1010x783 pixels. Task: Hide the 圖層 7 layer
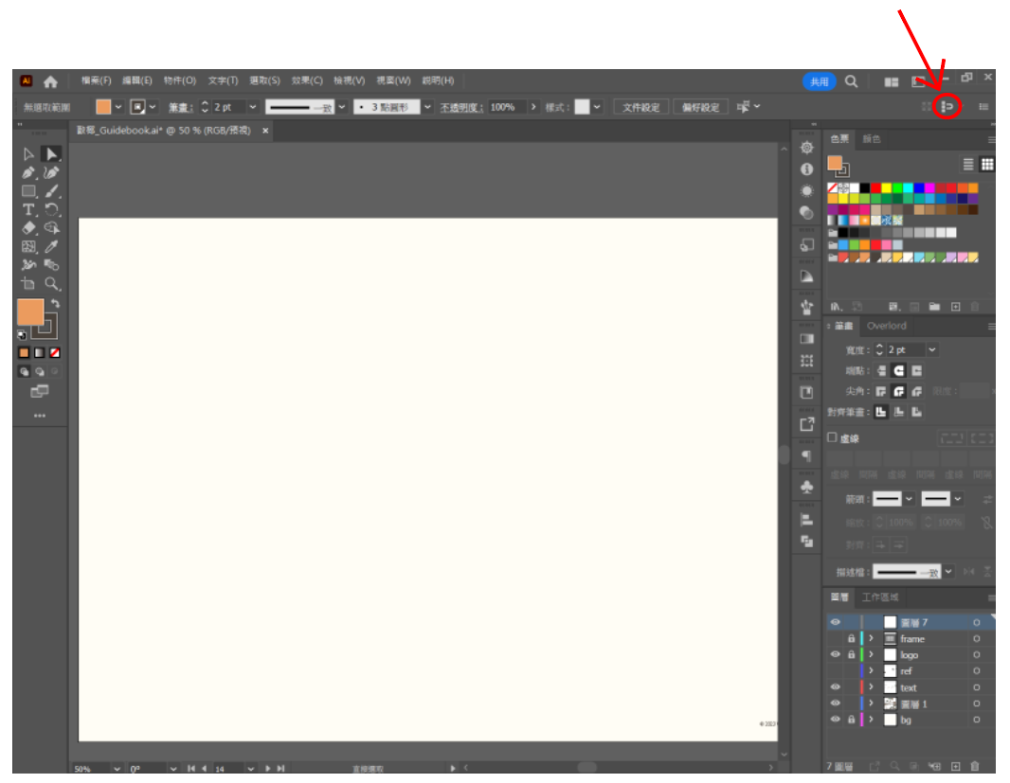click(836, 622)
